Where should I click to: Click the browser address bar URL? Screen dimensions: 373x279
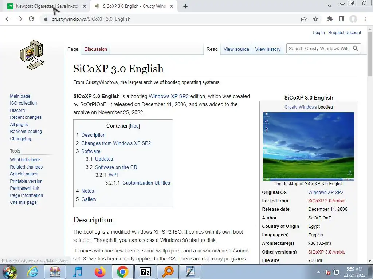click(x=91, y=19)
